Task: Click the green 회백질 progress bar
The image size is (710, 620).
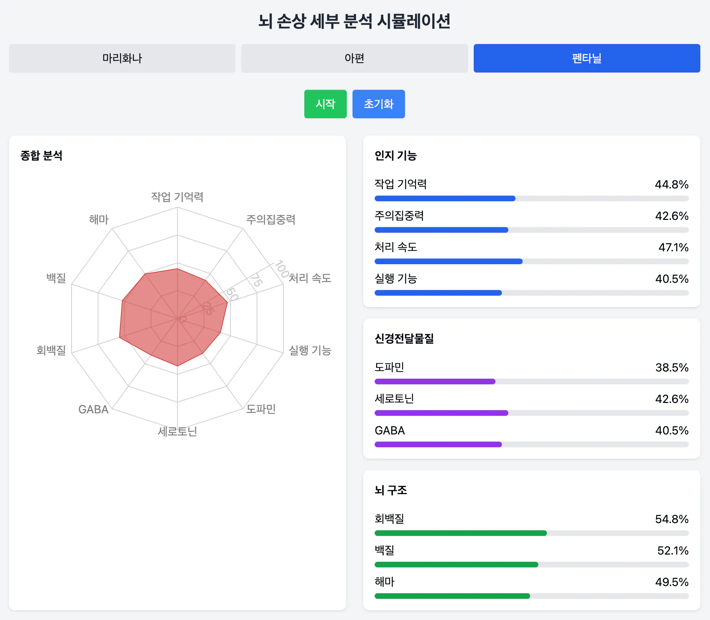Action: coord(531,533)
